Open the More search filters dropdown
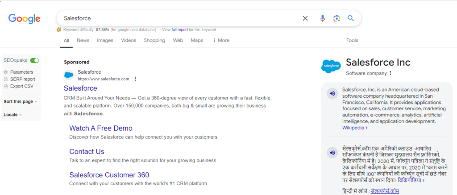The image size is (457, 195). [x=221, y=40]
